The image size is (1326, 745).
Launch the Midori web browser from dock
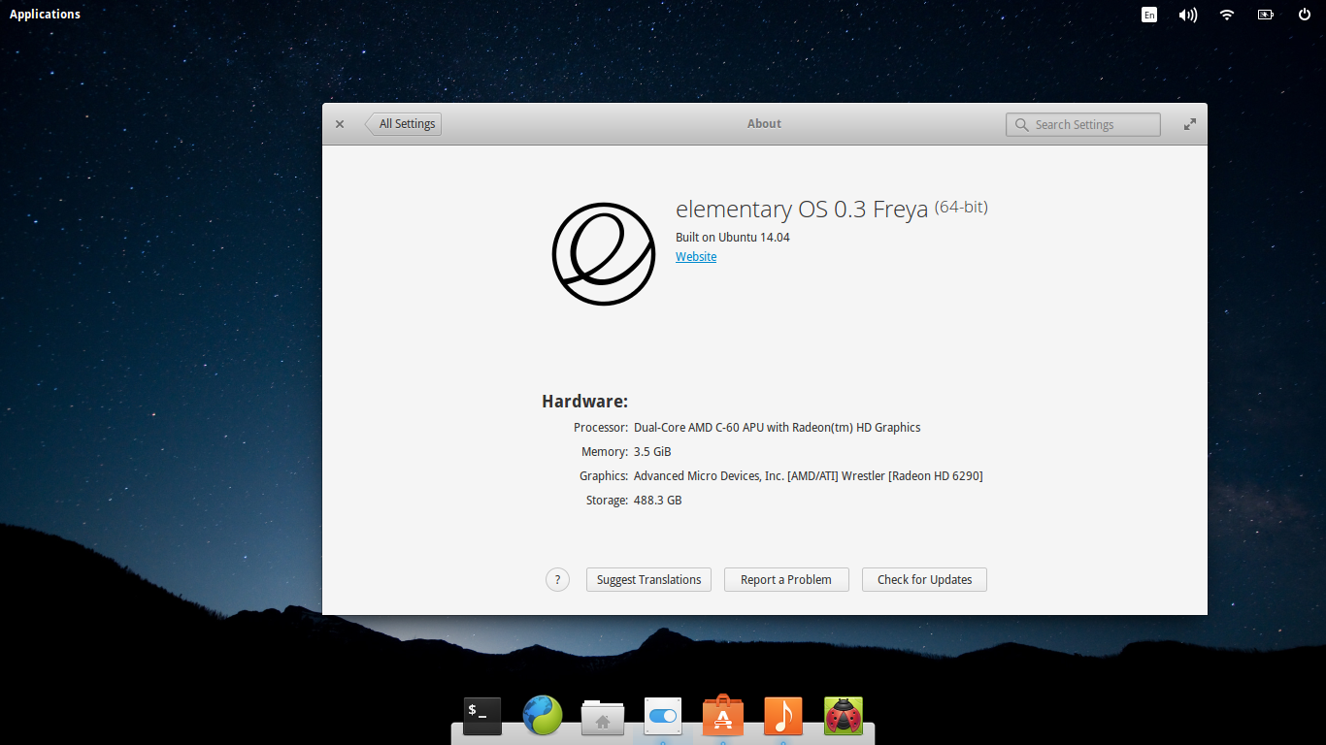pyautogui.click(x=543, y=716)
